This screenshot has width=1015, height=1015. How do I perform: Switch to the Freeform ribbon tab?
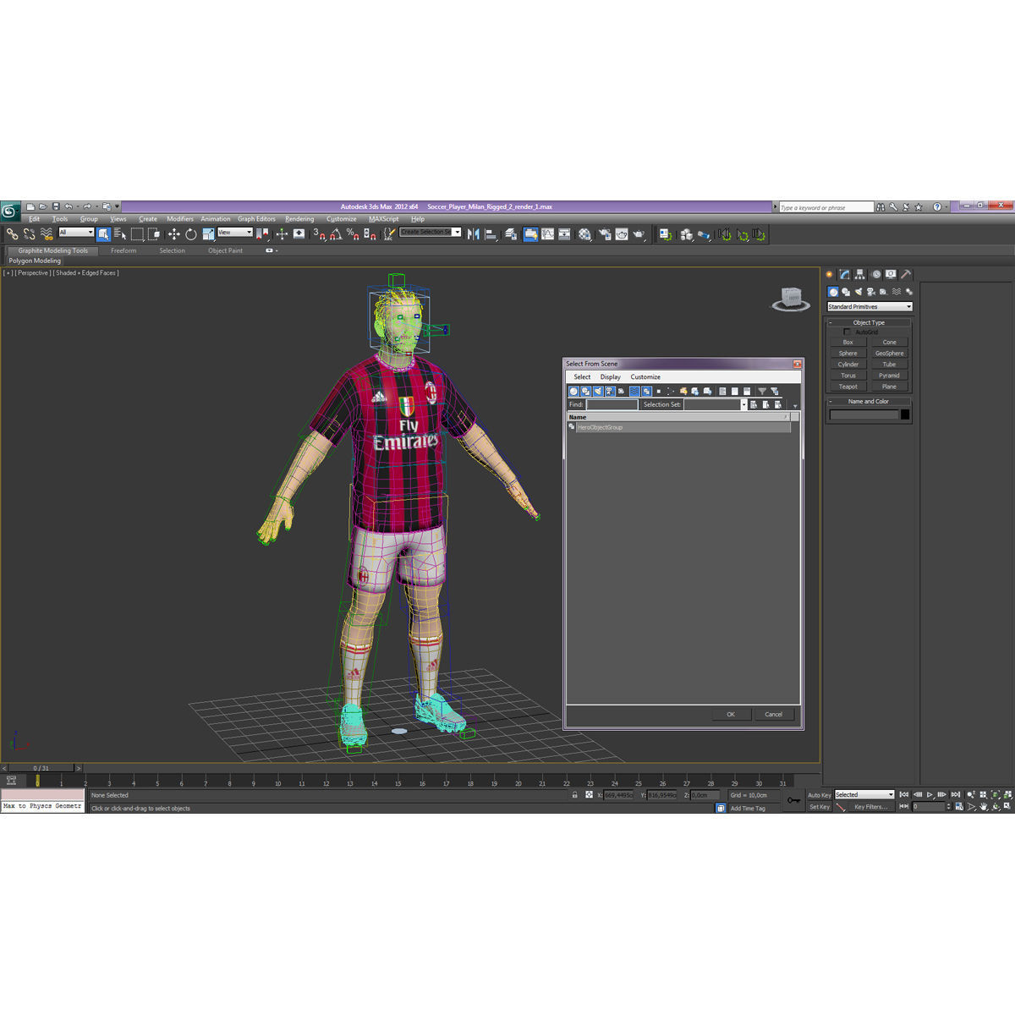123,250
